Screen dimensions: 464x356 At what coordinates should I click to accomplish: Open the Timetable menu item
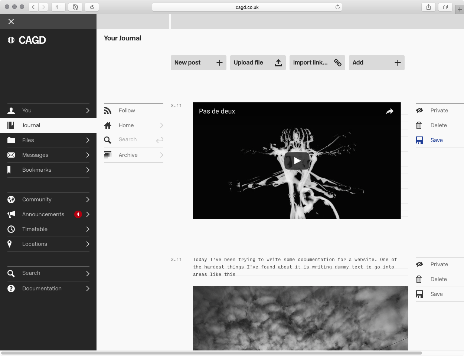(x=48, y=229)
